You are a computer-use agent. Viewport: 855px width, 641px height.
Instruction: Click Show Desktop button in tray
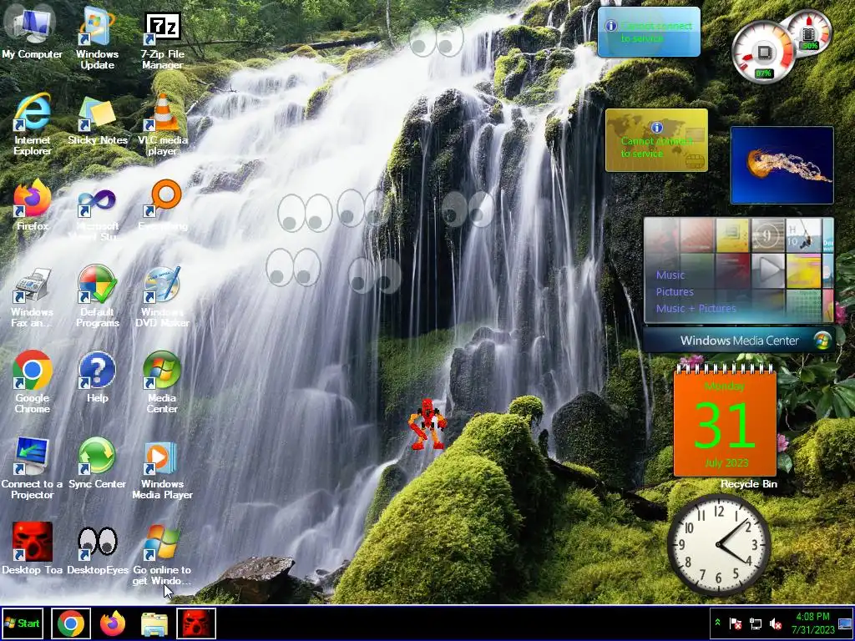click(845, 623)
